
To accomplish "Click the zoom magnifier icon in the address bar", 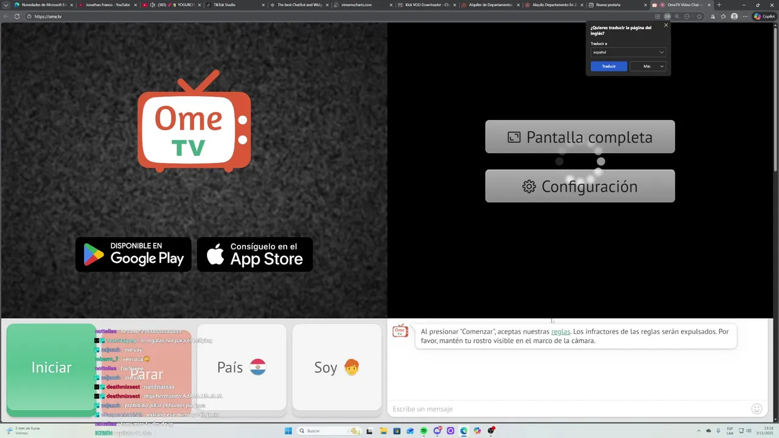I will point(677,16).
